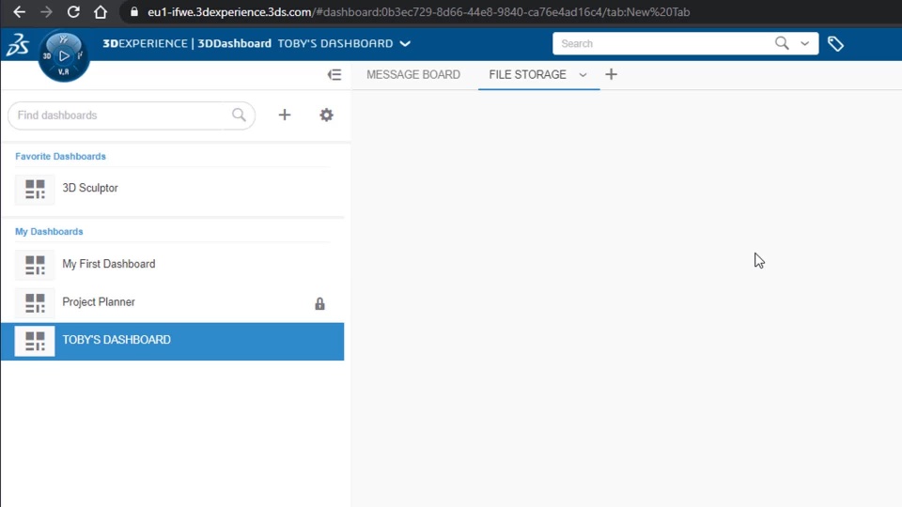Image resolution: width=902 pixels, height=507 pixels.
Task: Open the 6WTags tag icon
Action: [836, 44]
